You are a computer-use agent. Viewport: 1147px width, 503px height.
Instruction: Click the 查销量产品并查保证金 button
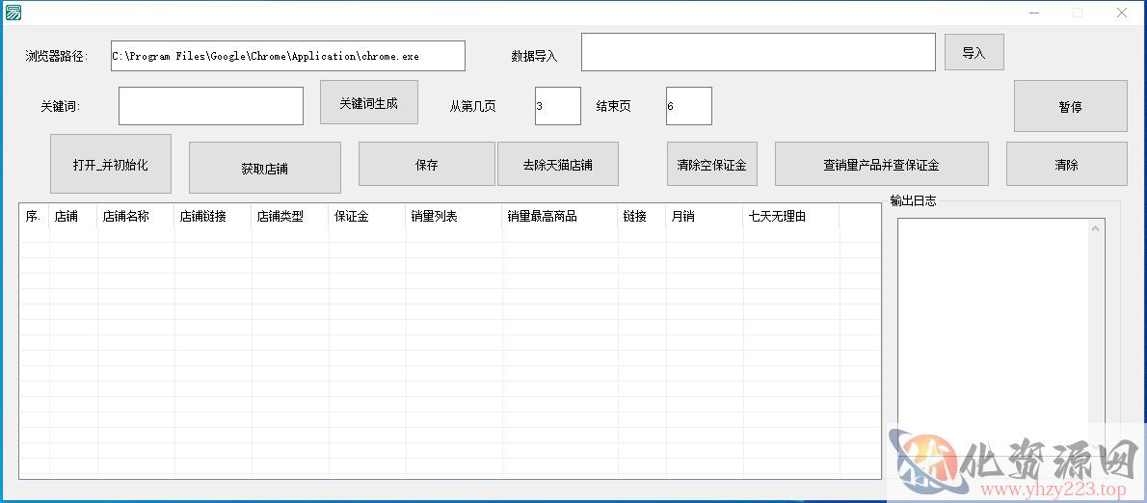tap(882, 164)
